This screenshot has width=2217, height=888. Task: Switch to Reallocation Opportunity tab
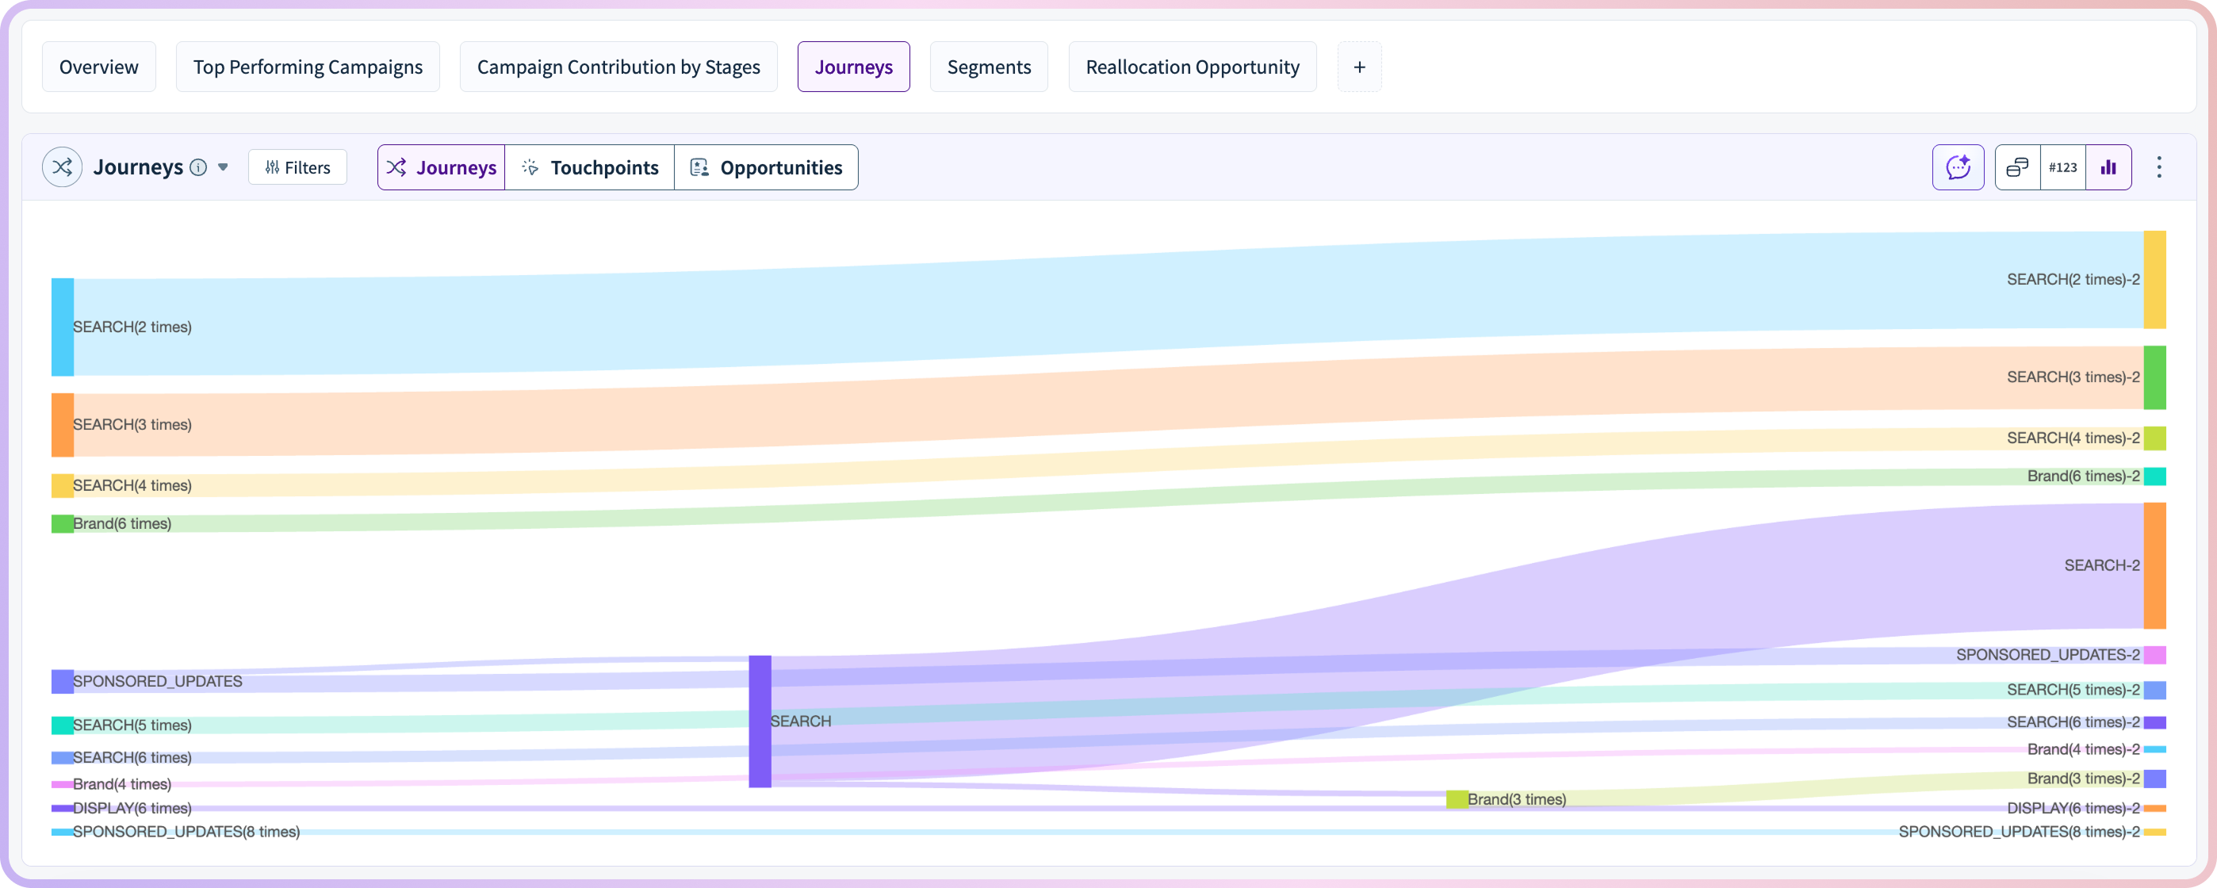(x=1192, y=67)
